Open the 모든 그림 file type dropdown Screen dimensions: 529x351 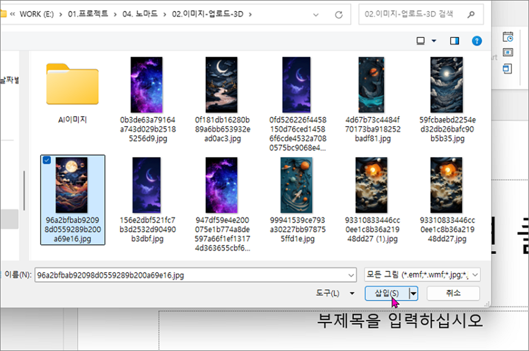coord(422,275)
